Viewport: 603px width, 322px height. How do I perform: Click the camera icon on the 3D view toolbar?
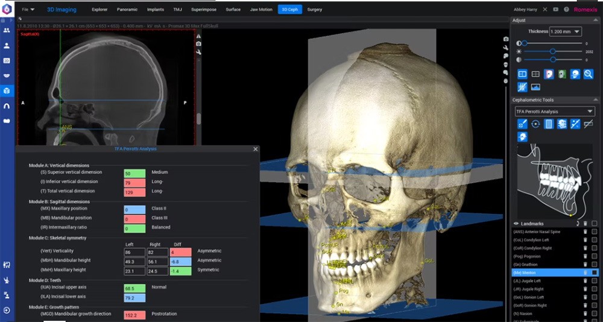point(506,39)
